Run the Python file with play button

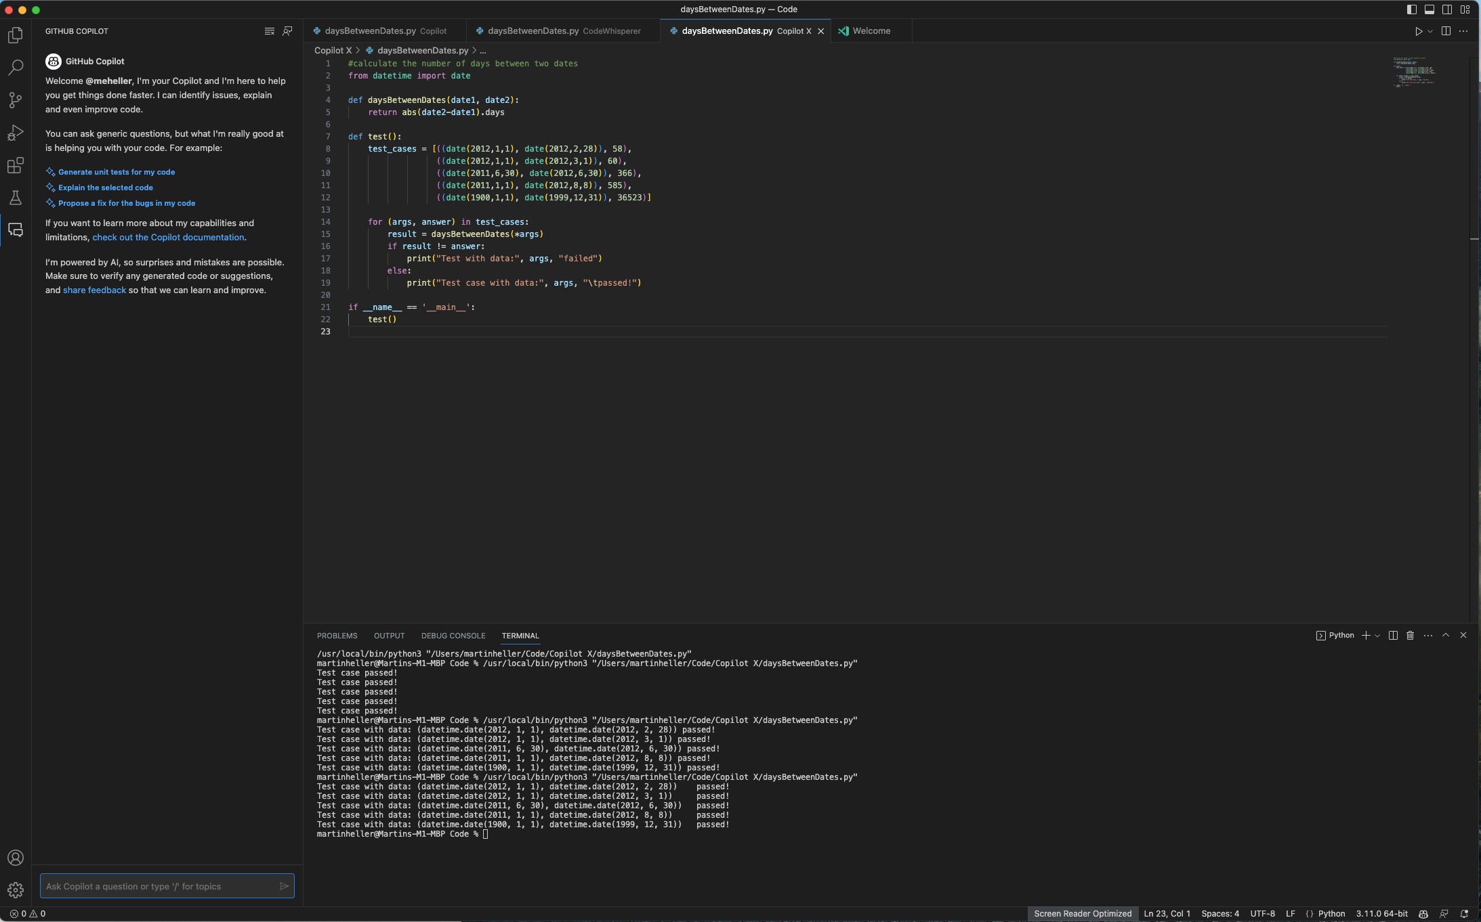pyautogui.click(x=1419, y=31)
